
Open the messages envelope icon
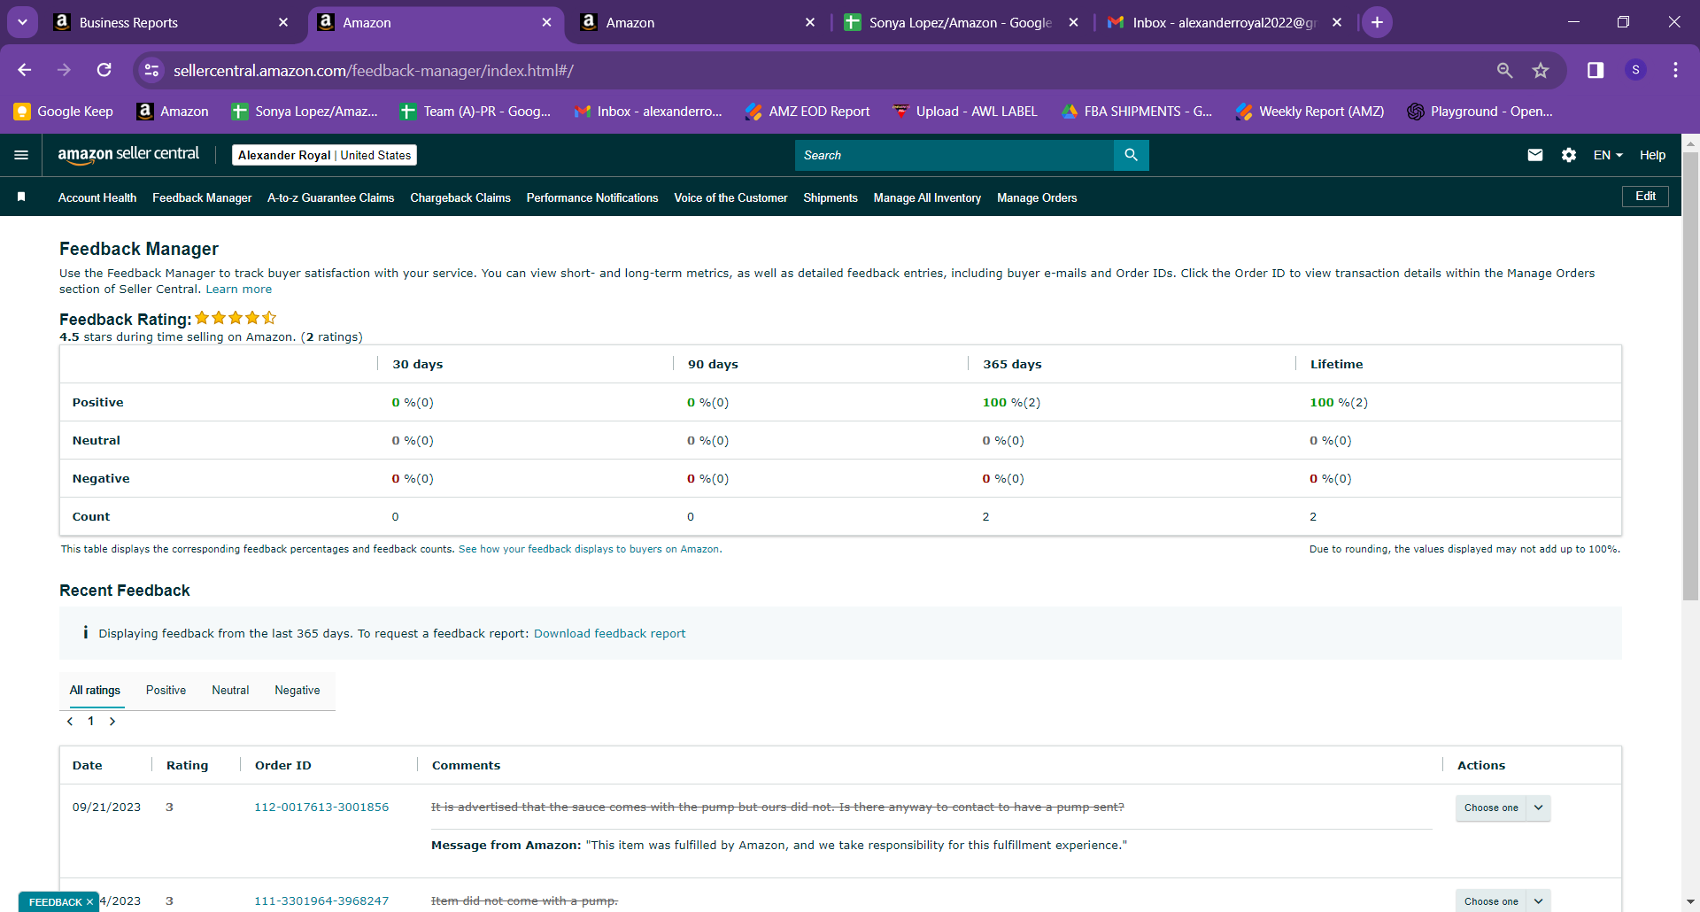pyautogui.click(x=1535, y=155)
